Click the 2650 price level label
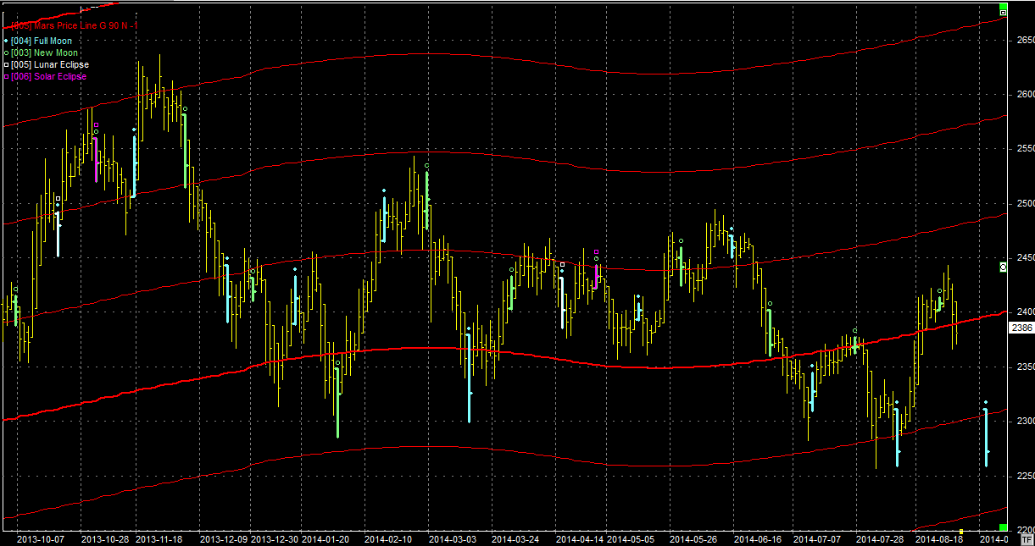This screenshot has width=1035, height=546. point(1025,40)
